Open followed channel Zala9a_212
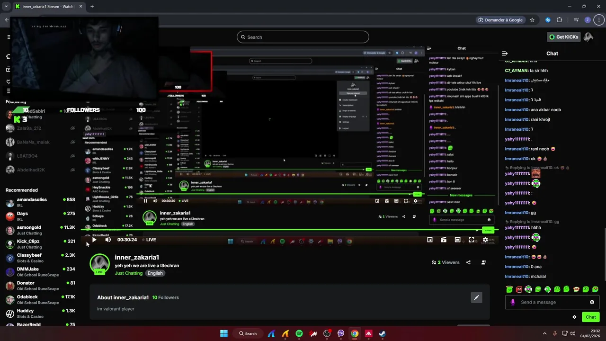Image resolution: width=606 pixels, height=341 pixels. 40,128
